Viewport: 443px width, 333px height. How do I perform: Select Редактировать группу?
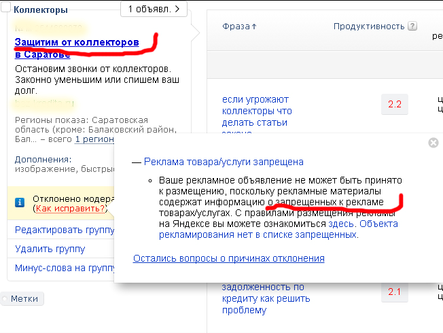point(65,230)
